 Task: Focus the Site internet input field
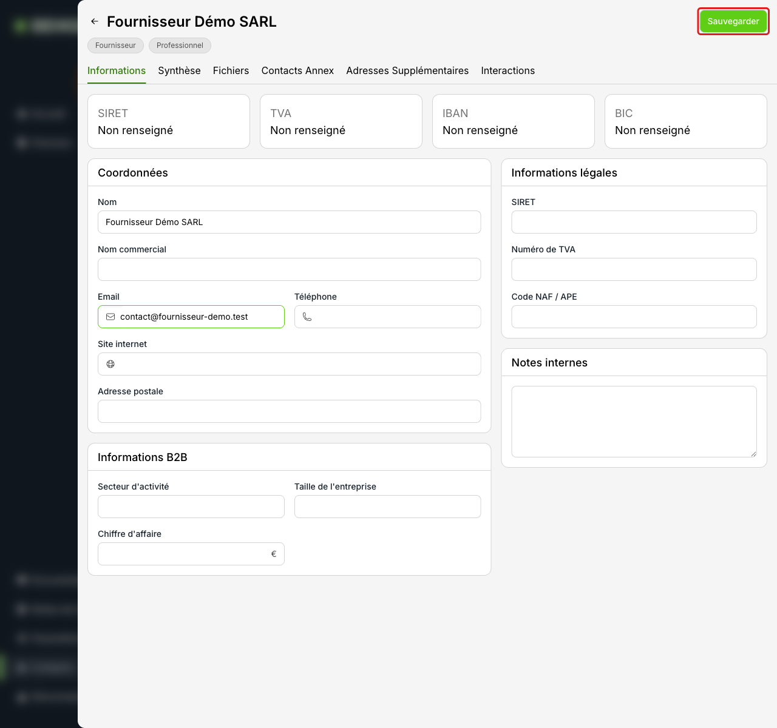point(289,364)
